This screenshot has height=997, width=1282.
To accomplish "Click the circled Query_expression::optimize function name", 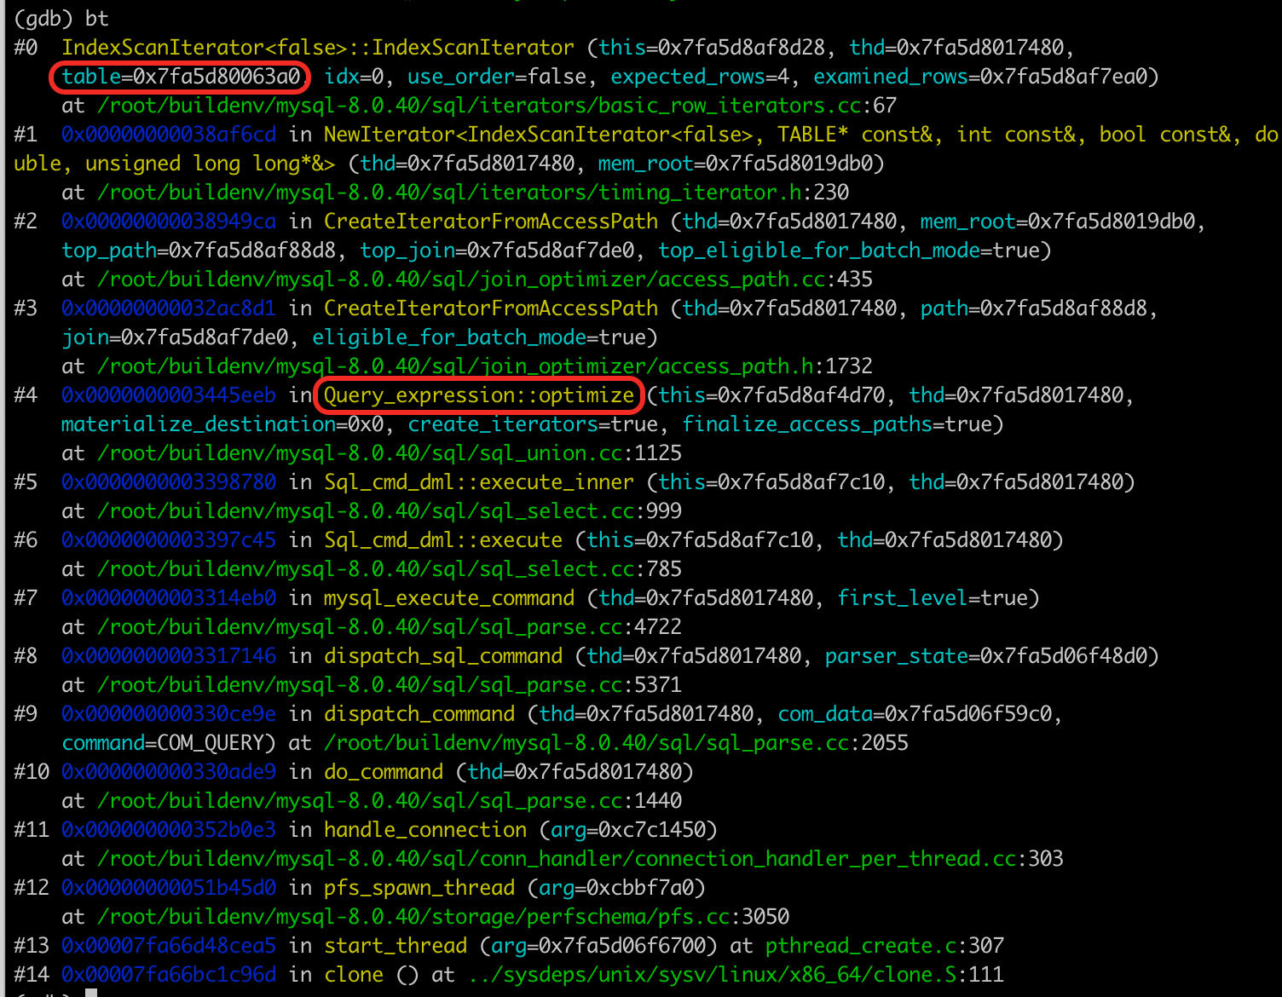I will [x=478, y=395].
